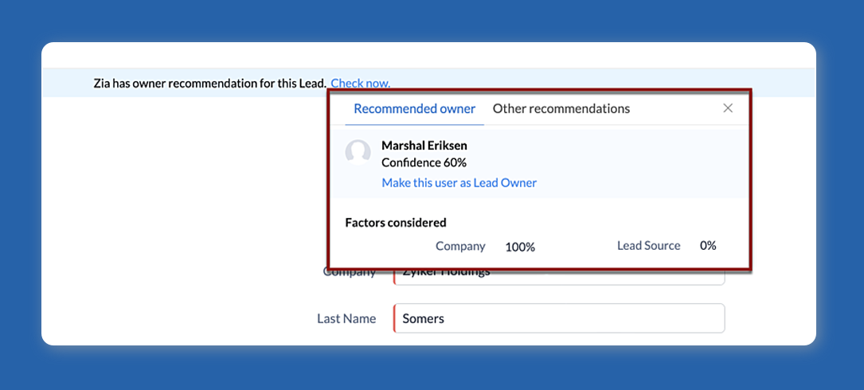864x390 pixels.
Task: Click the Confidence 60% text
Action: click(x=424, y=162)
